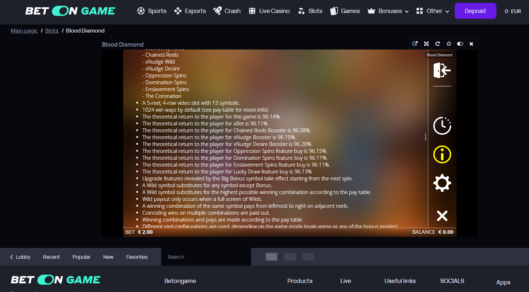This screenshot has width=529, height=292.
Task: Close the game info panel
Action: point(442,216)
